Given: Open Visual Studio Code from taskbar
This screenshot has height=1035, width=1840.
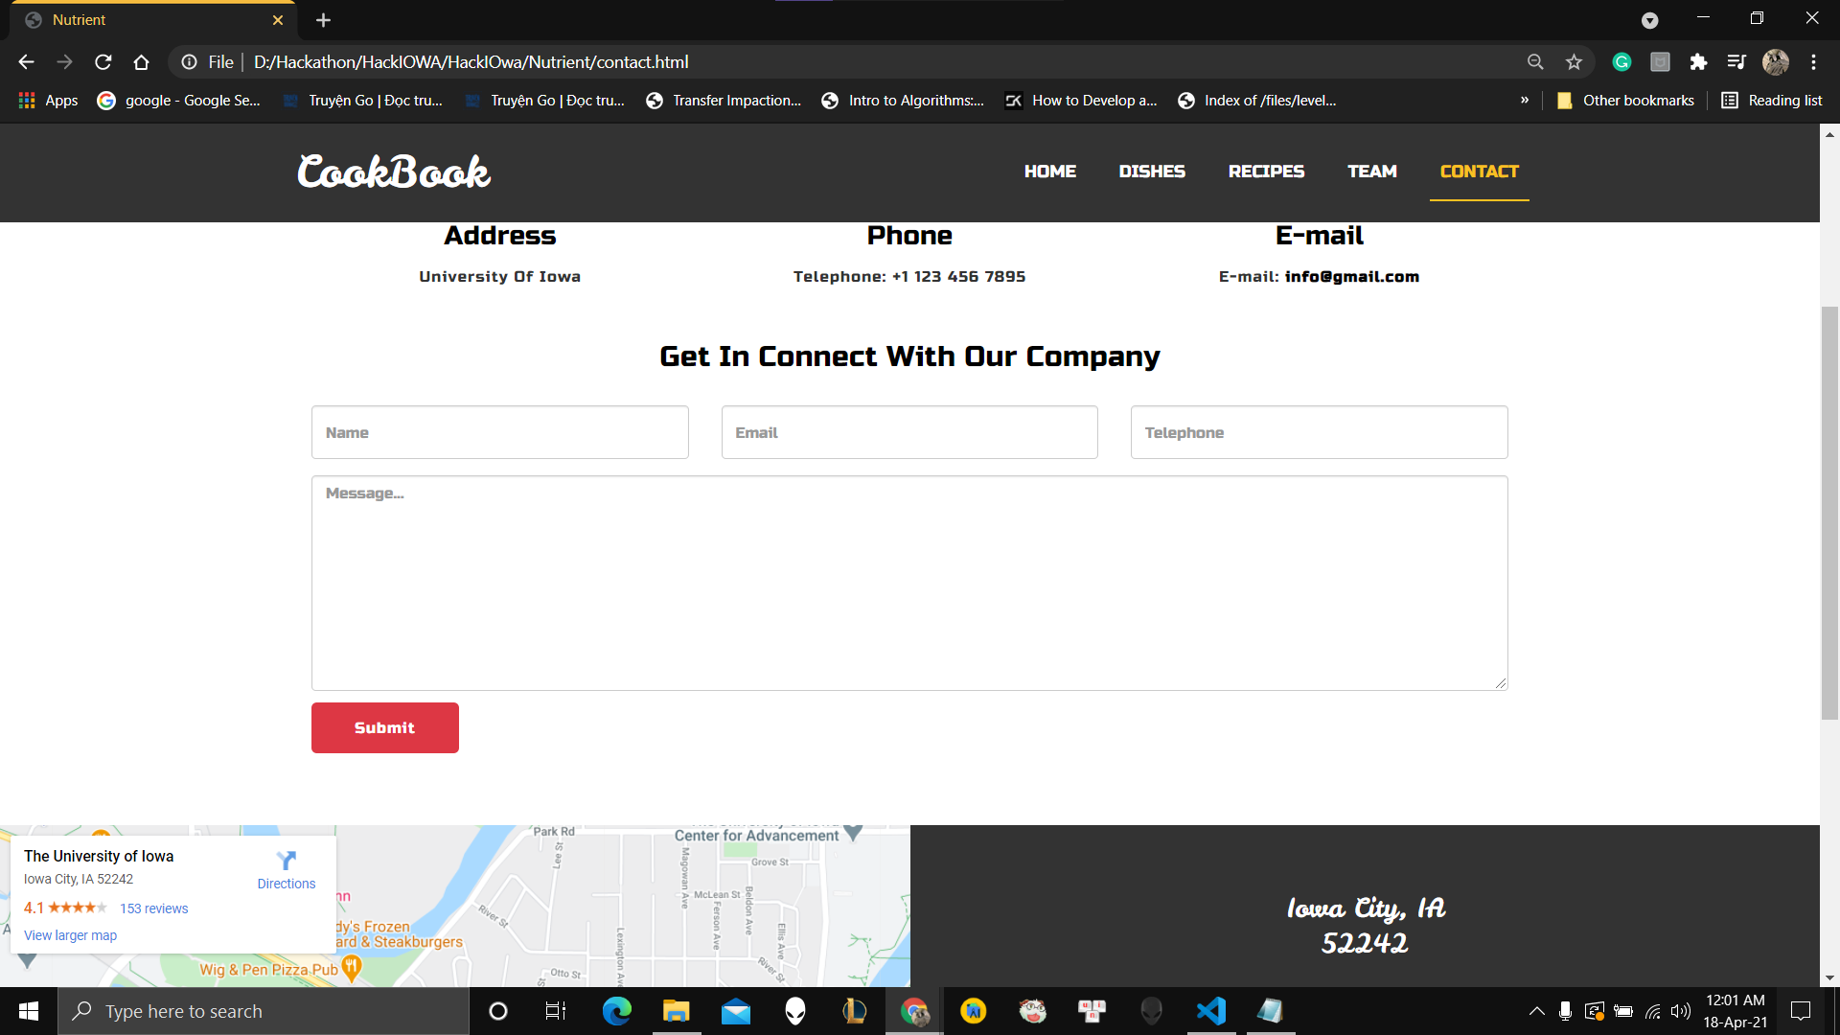Looking at the screenshot, I should tap(1211, 1011).
